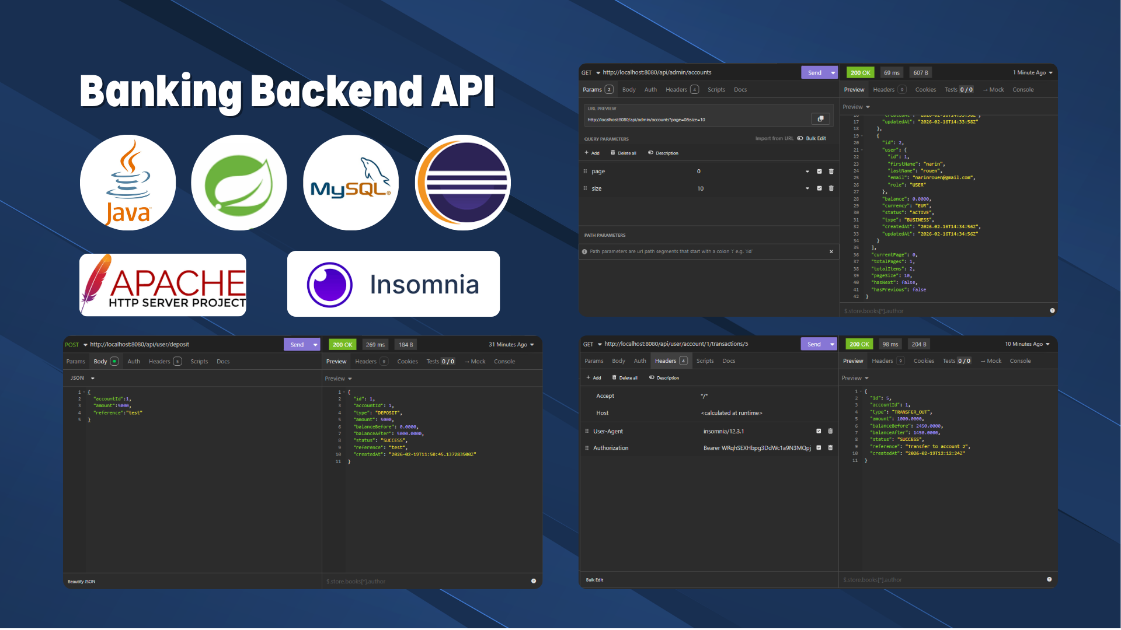
Task: Click the info icon on the path parameters notice
Action: (584, 251)
